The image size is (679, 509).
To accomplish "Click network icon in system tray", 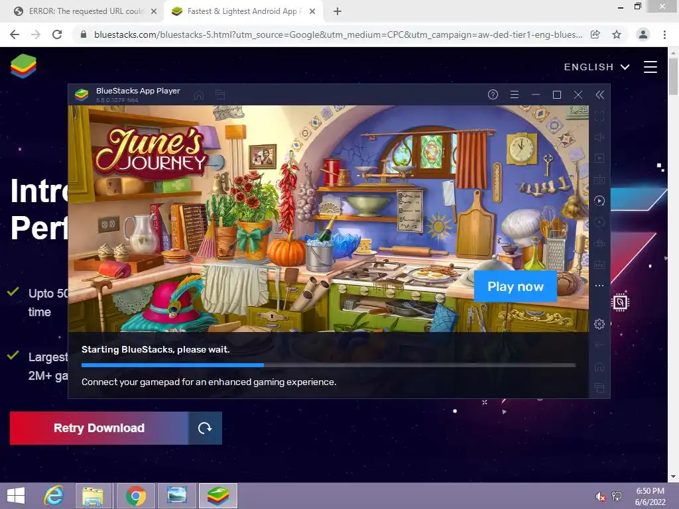I will [x=617, y=496].
